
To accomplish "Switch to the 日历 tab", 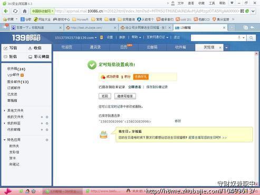I will pyautogui.click(x=124, y=47).
